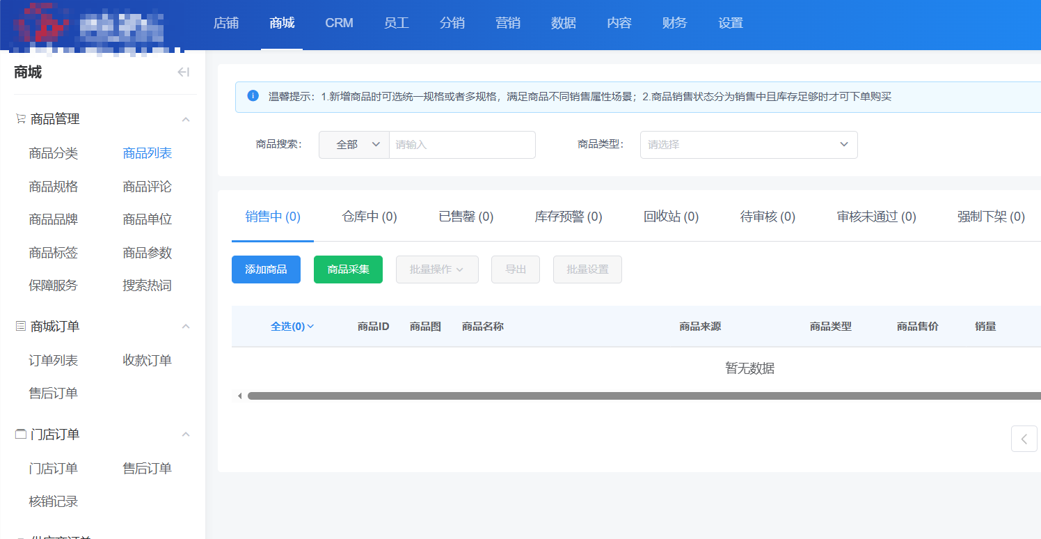Open the 全选(0) selection dropdown

coord(292,326)
